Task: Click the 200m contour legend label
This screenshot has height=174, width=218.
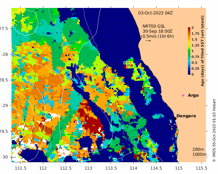Action: (x=198, y=149)
